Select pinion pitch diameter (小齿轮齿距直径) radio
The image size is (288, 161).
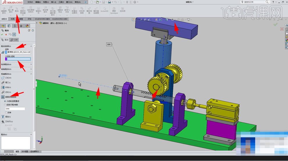tap(5, 101)
